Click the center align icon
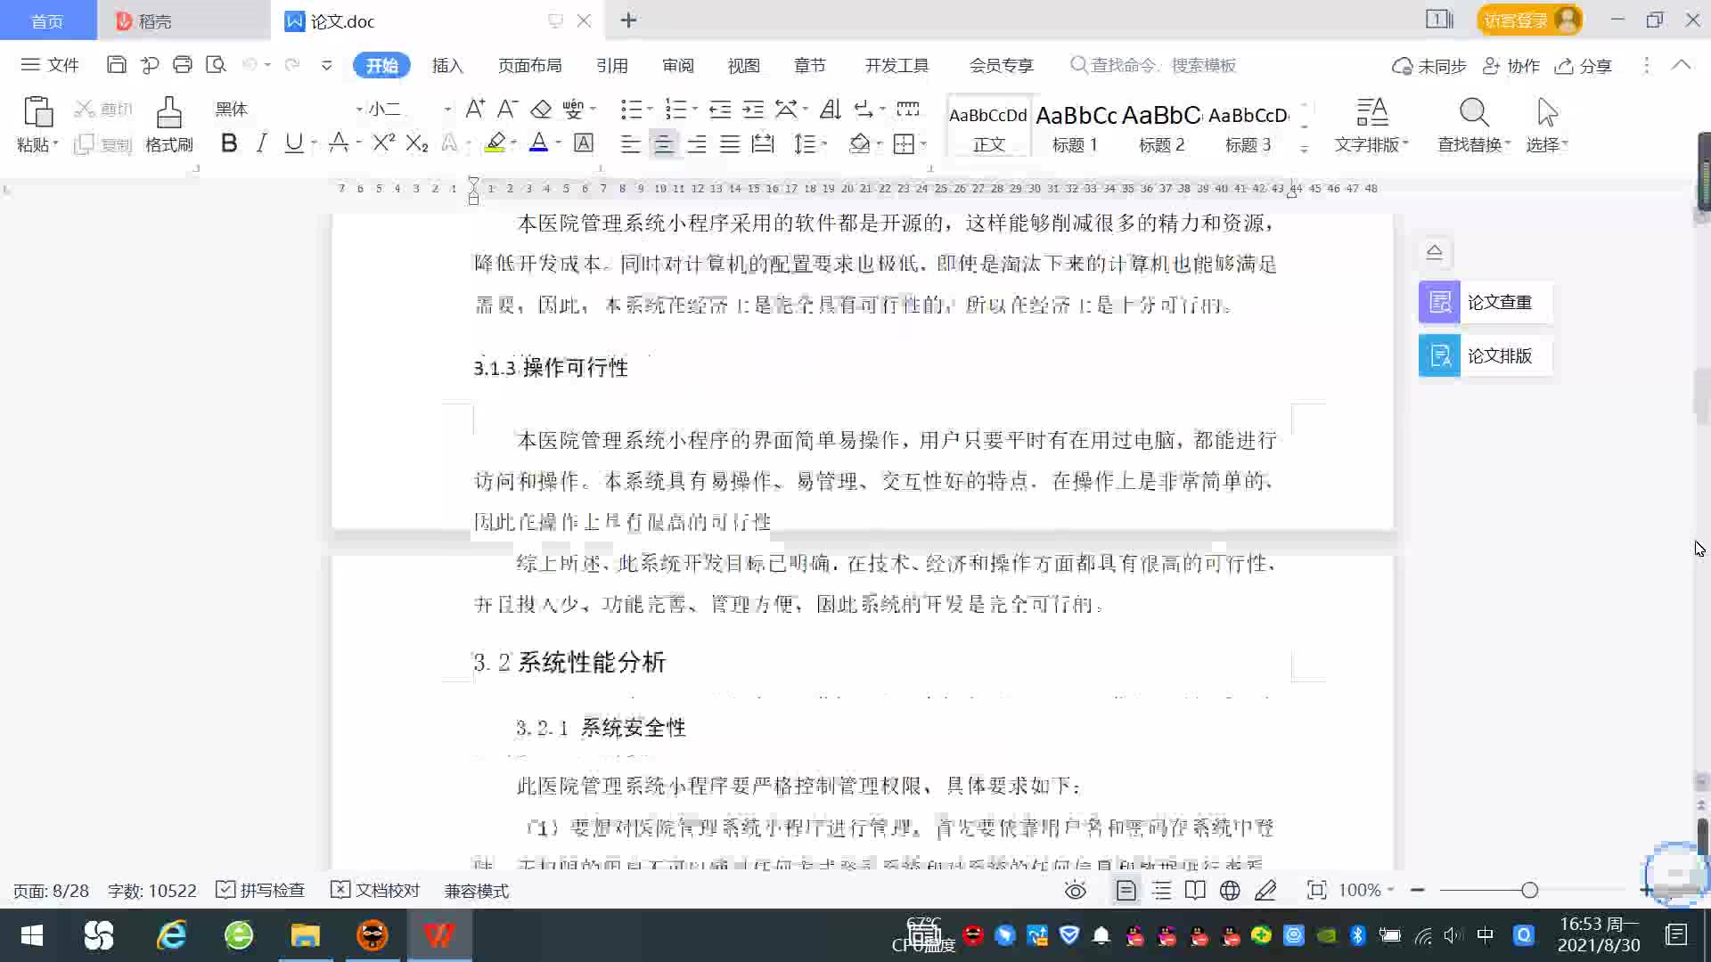The image size is (1711, 962). coord(663,143)
